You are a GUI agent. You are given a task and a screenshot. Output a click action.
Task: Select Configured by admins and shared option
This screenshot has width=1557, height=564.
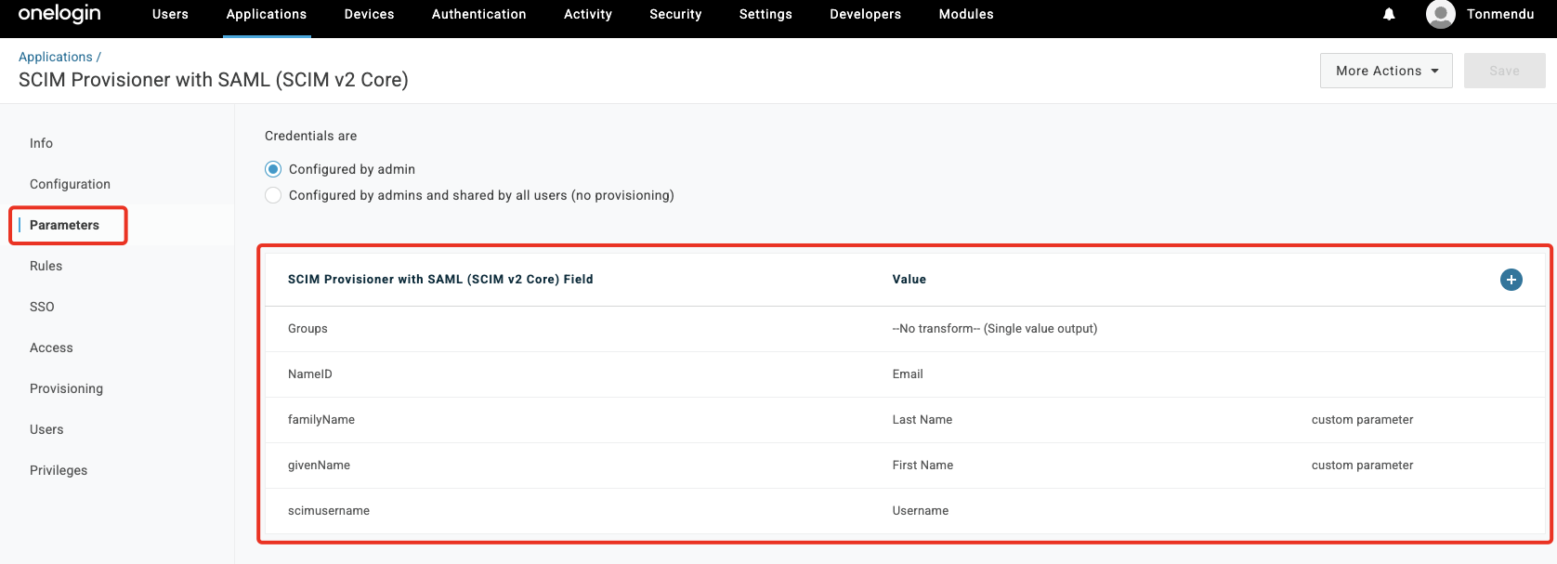273,195
